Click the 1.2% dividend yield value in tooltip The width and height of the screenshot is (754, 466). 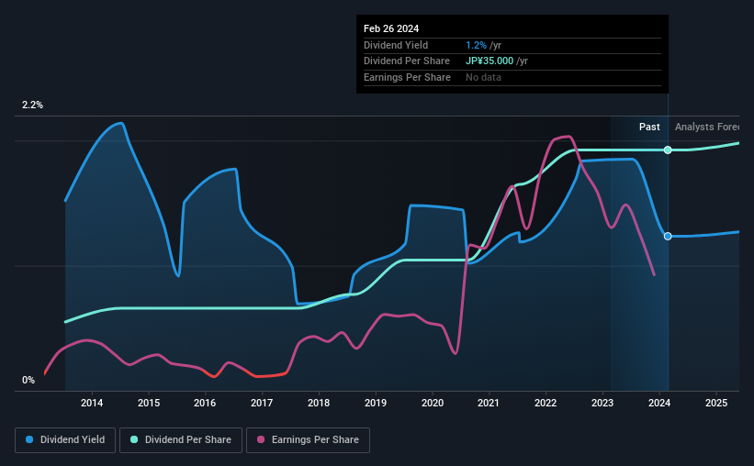tap(476, 45)
